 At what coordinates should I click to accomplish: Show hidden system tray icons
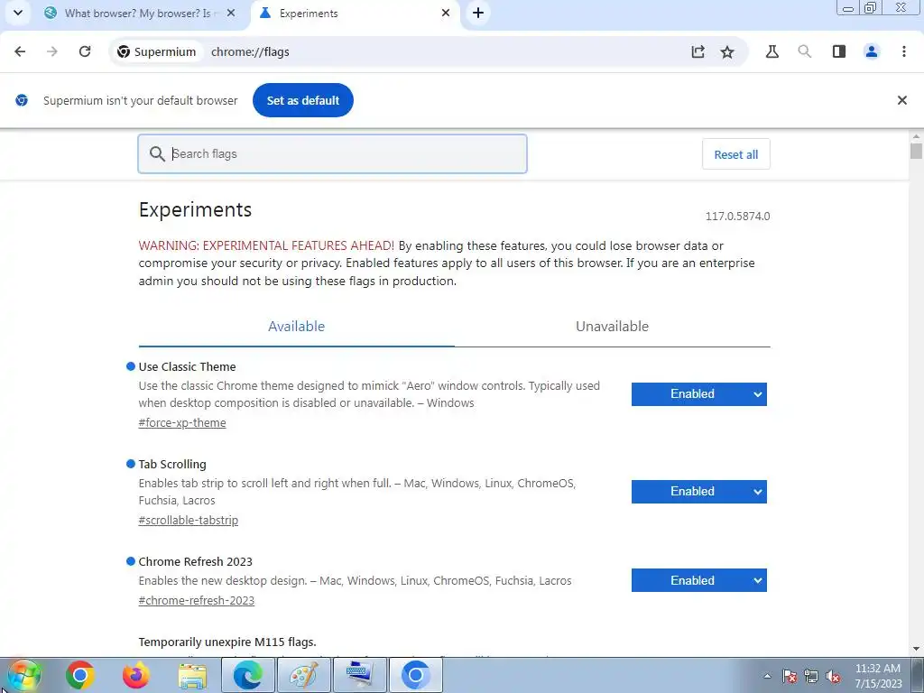[767, 676]
